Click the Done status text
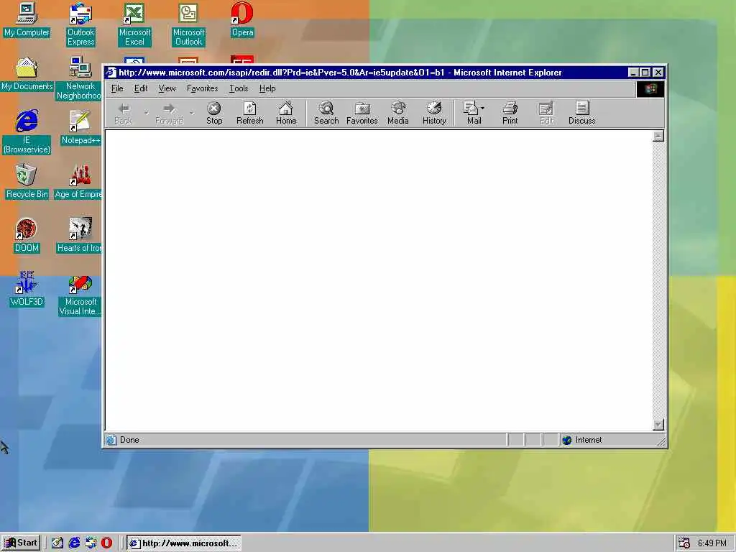This screenshot has width=736, height=552. pos(129,440)
